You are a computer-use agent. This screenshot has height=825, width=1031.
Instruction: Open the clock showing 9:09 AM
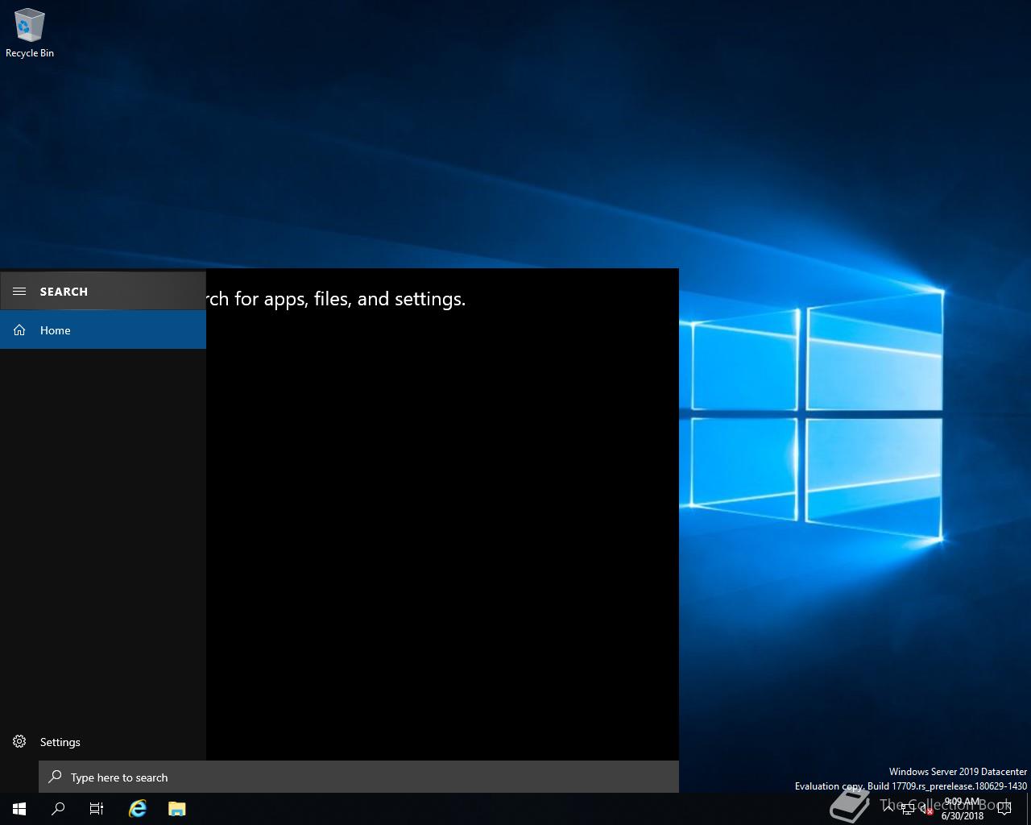coord(963,809)
